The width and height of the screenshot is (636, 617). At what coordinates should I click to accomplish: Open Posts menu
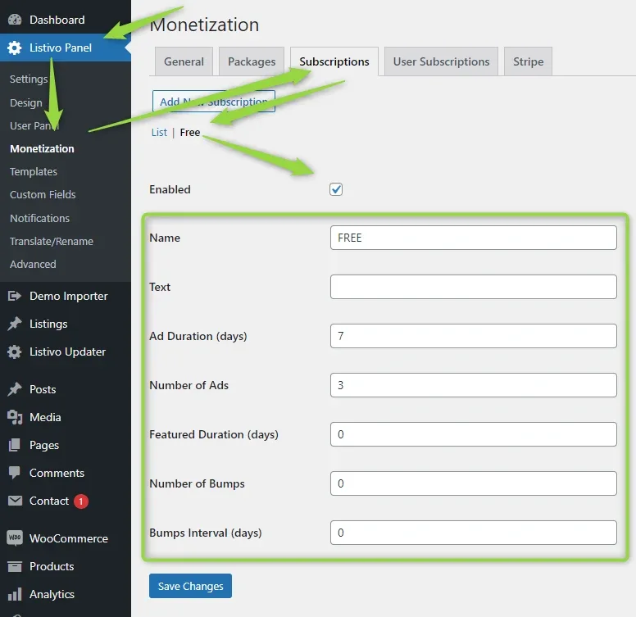[66, 389]
